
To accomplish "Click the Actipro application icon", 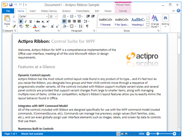I will coord(5,5).
